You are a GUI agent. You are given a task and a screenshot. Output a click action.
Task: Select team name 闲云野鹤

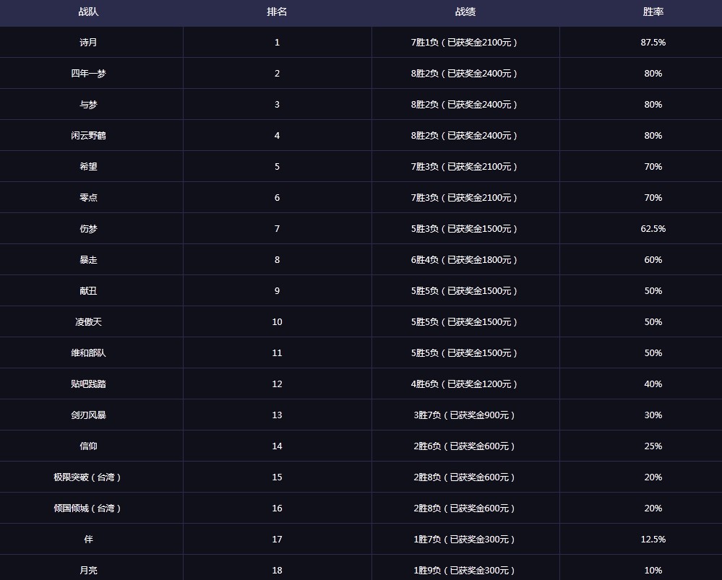click(x=88, y=135)
